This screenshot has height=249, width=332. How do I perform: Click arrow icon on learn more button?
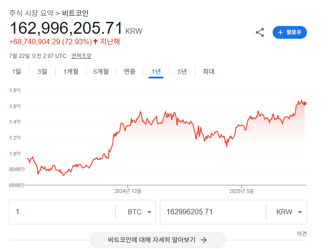point(204,239)
